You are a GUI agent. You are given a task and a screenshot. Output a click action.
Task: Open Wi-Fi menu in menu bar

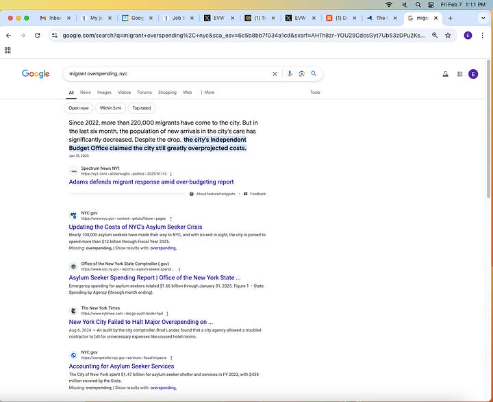click(389, 4)
